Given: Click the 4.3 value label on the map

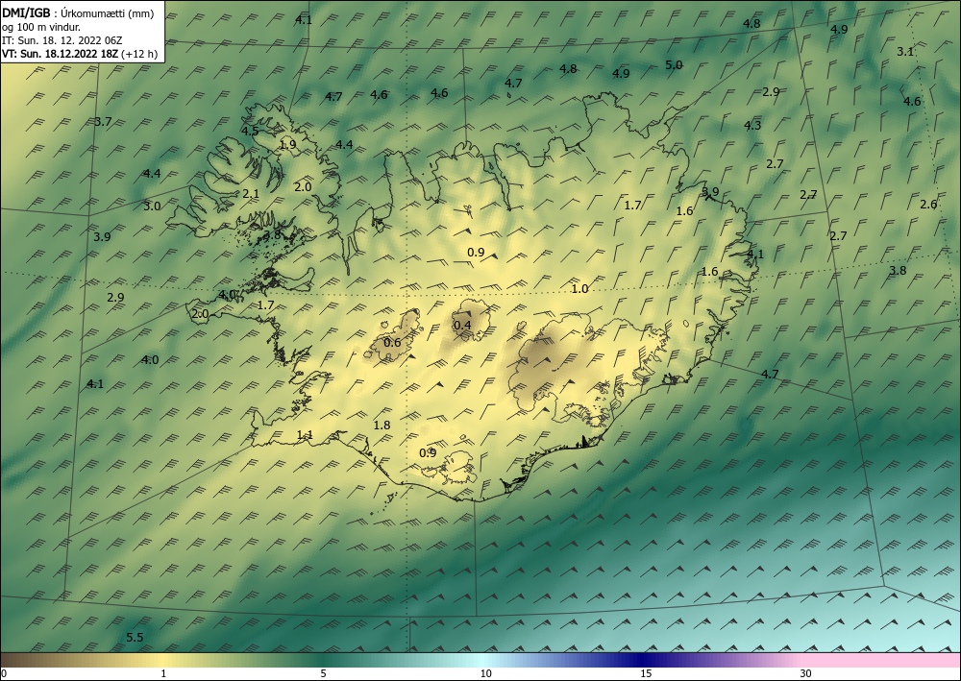Looking at the screenshot, I should click(x=752, y=126).
